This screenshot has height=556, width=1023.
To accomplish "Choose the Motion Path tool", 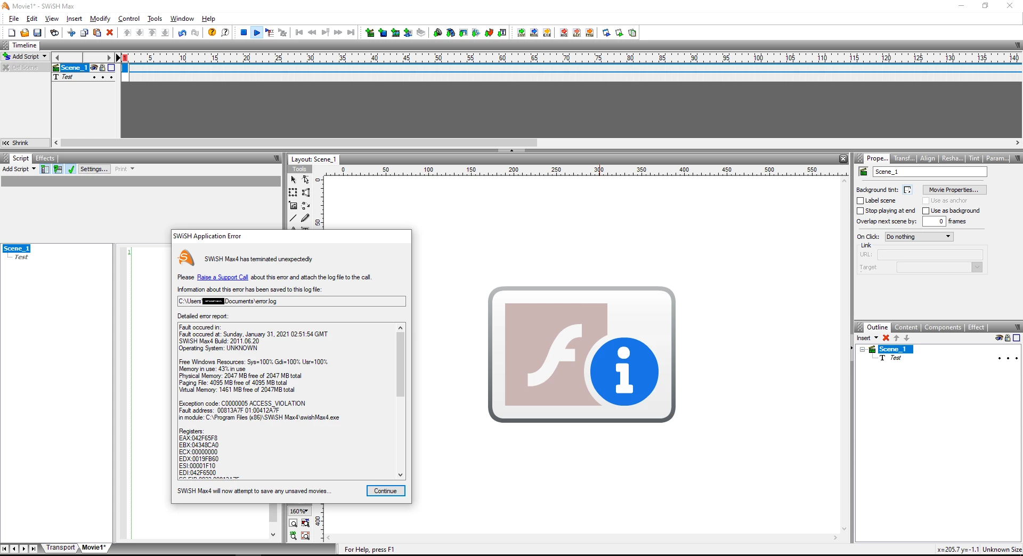I will (x=305, y=205).
